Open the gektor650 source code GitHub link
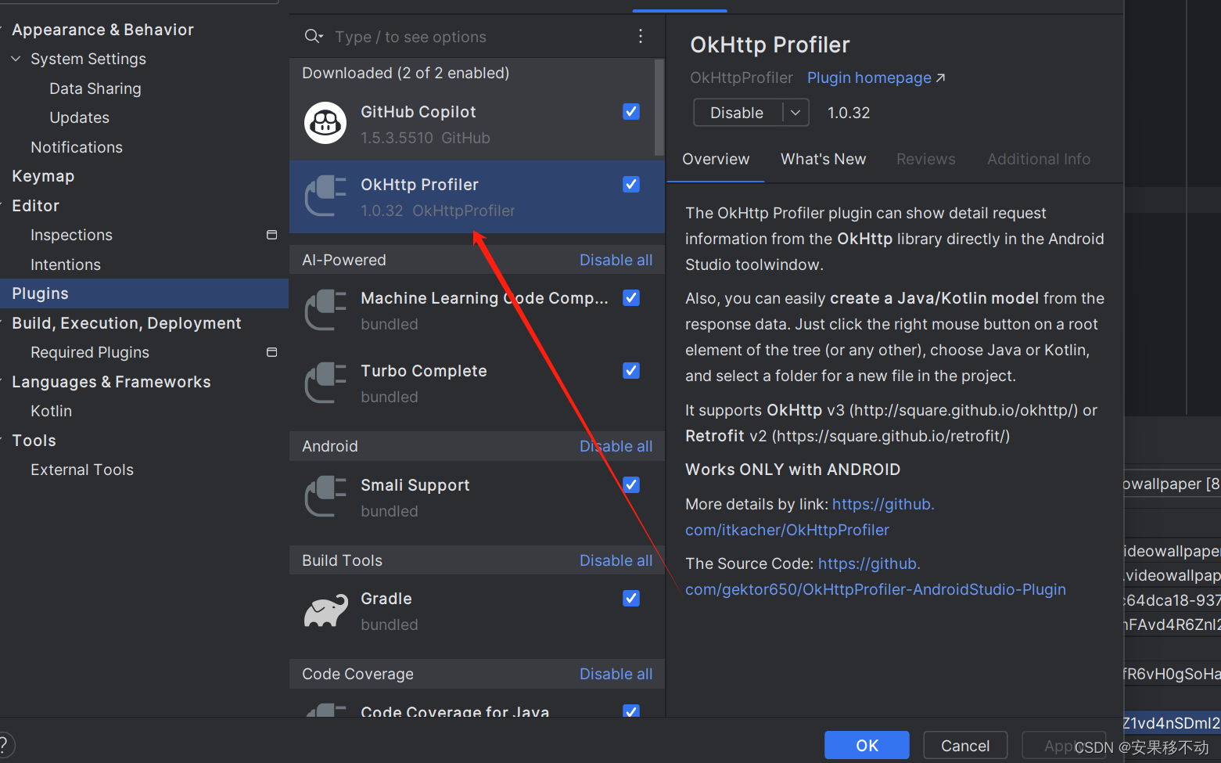 [875, 589]
